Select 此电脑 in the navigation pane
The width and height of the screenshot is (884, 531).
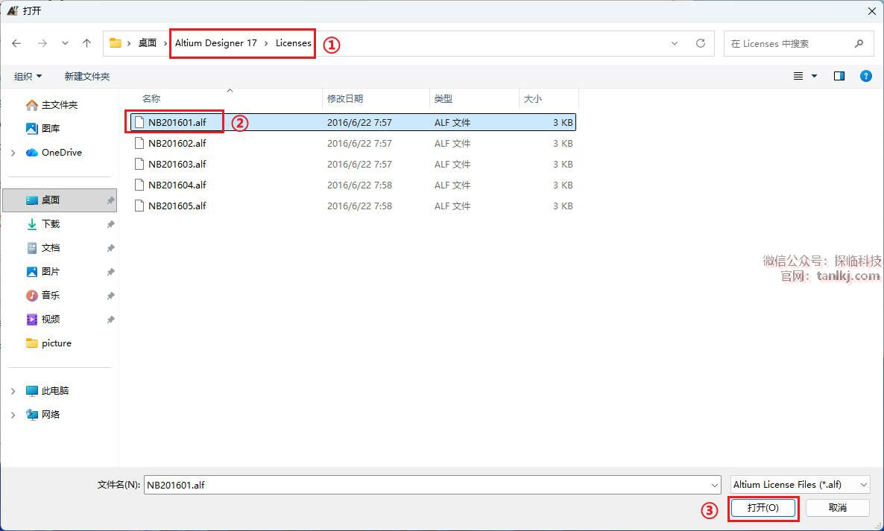tap(54, 390)
